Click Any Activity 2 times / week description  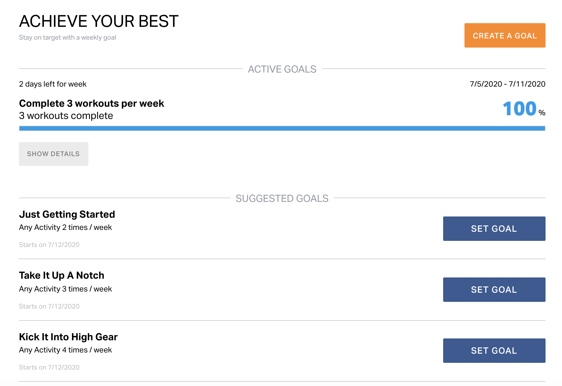(x=65, y=227)
